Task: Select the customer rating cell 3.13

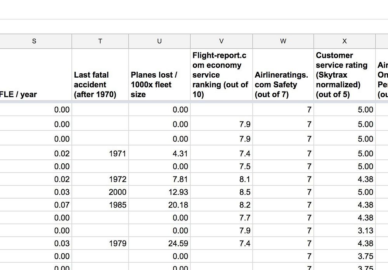Action: [x=344, y=230]
